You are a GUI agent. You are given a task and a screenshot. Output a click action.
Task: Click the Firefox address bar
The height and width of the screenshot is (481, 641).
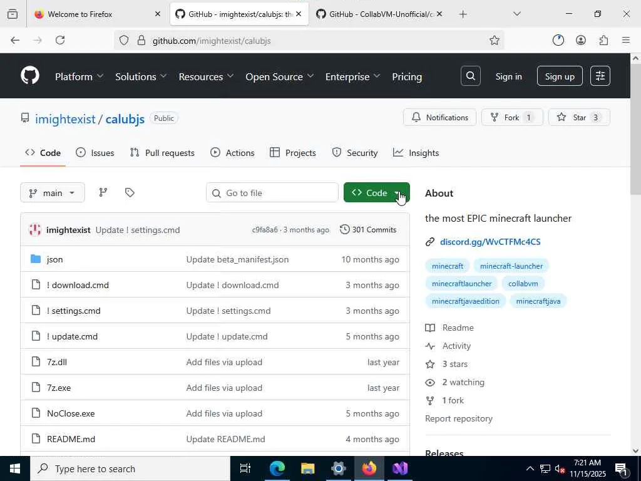point(310,40)
